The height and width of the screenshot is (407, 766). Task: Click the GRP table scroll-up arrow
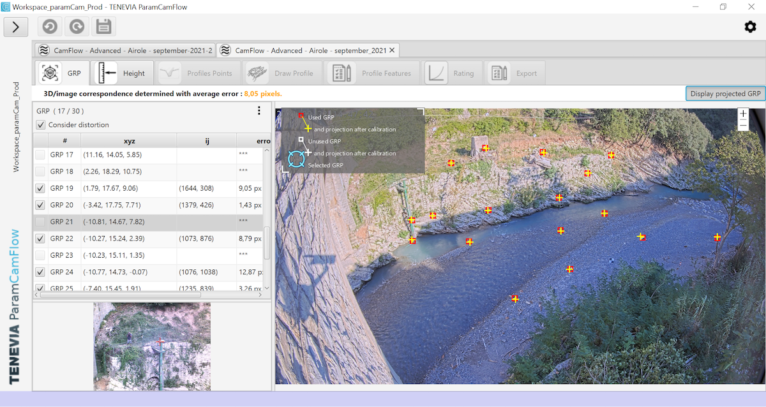tap(267, 151)
